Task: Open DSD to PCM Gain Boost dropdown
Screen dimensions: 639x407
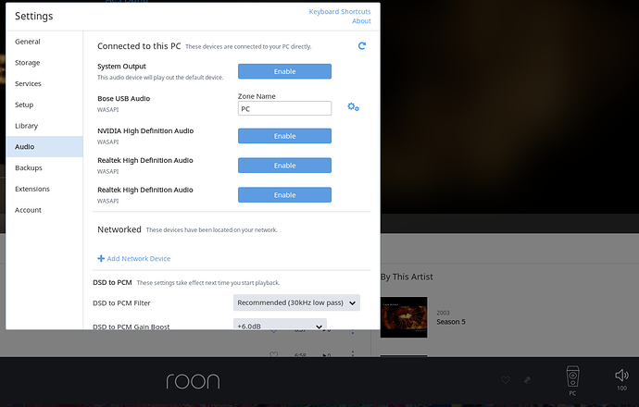Action: pos(280,326)
